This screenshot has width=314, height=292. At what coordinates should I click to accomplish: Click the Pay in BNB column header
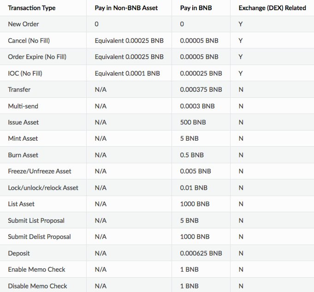196,8
